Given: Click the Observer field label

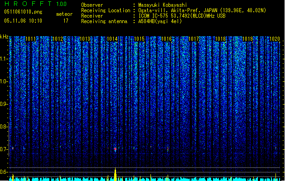Looking at the screenshot, I should [92, 5].
